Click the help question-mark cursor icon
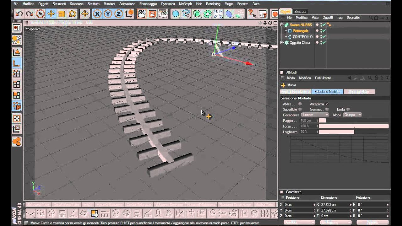 [x=252, y=14]
